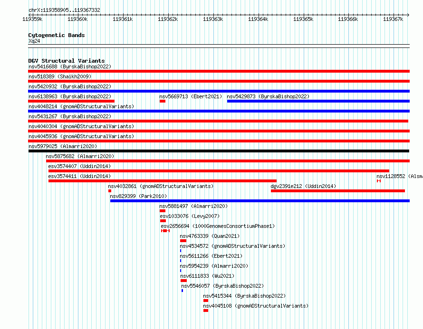The image size is (423, 329).
Task: Select nsv5415344 (ByrskaBishop2022) label
Action: tap(244, 296)
